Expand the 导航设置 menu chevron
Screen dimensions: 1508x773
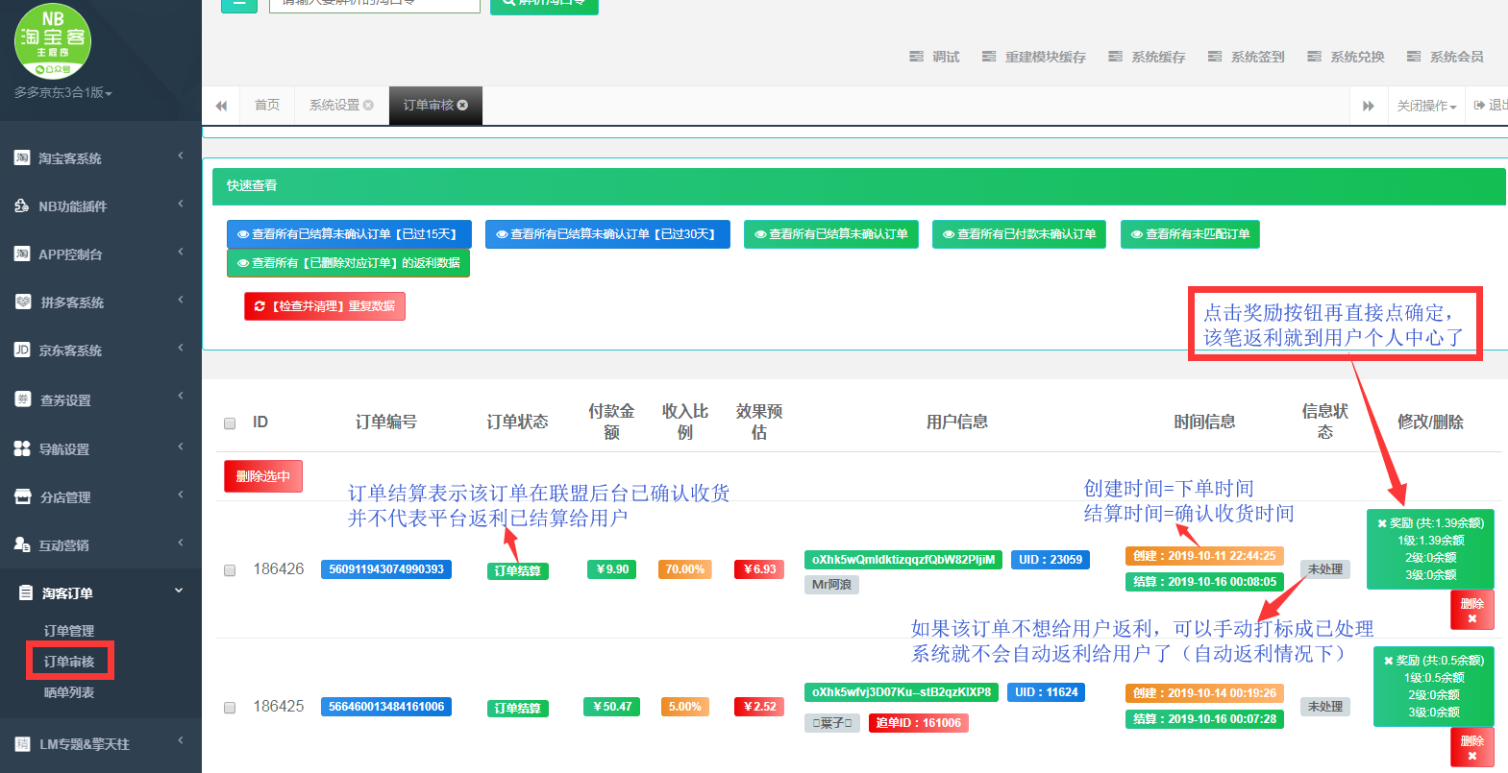click(180, 447)
